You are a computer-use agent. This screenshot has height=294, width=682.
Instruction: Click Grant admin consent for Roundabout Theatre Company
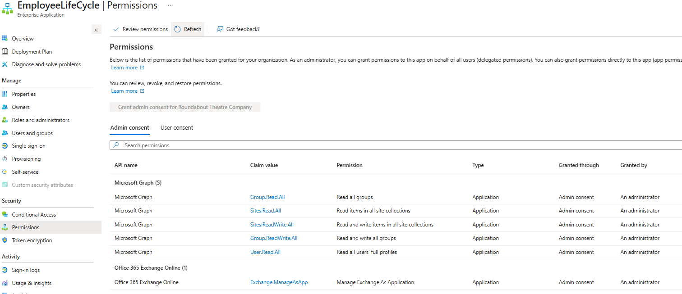pyautogui.click(x=185, y=107)
